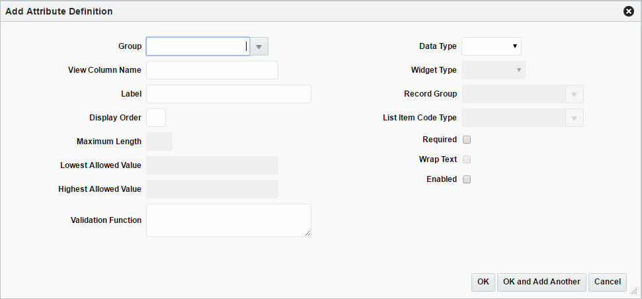
Task: Click into the Group input field
Action: [198, 46]
